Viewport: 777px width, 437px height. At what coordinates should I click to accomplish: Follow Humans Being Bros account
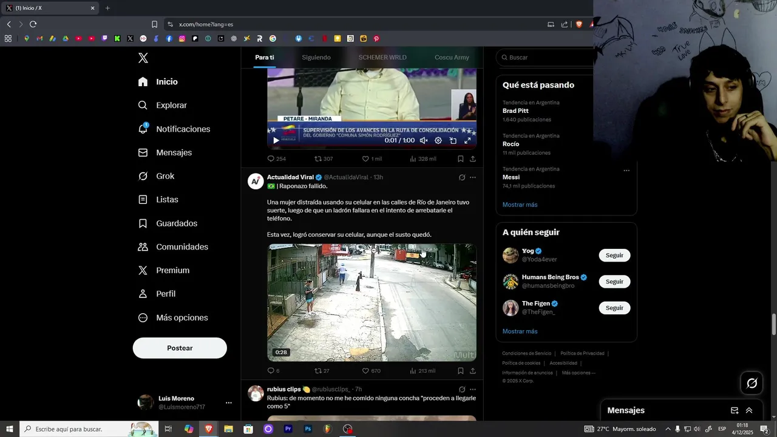click(614, 282)
